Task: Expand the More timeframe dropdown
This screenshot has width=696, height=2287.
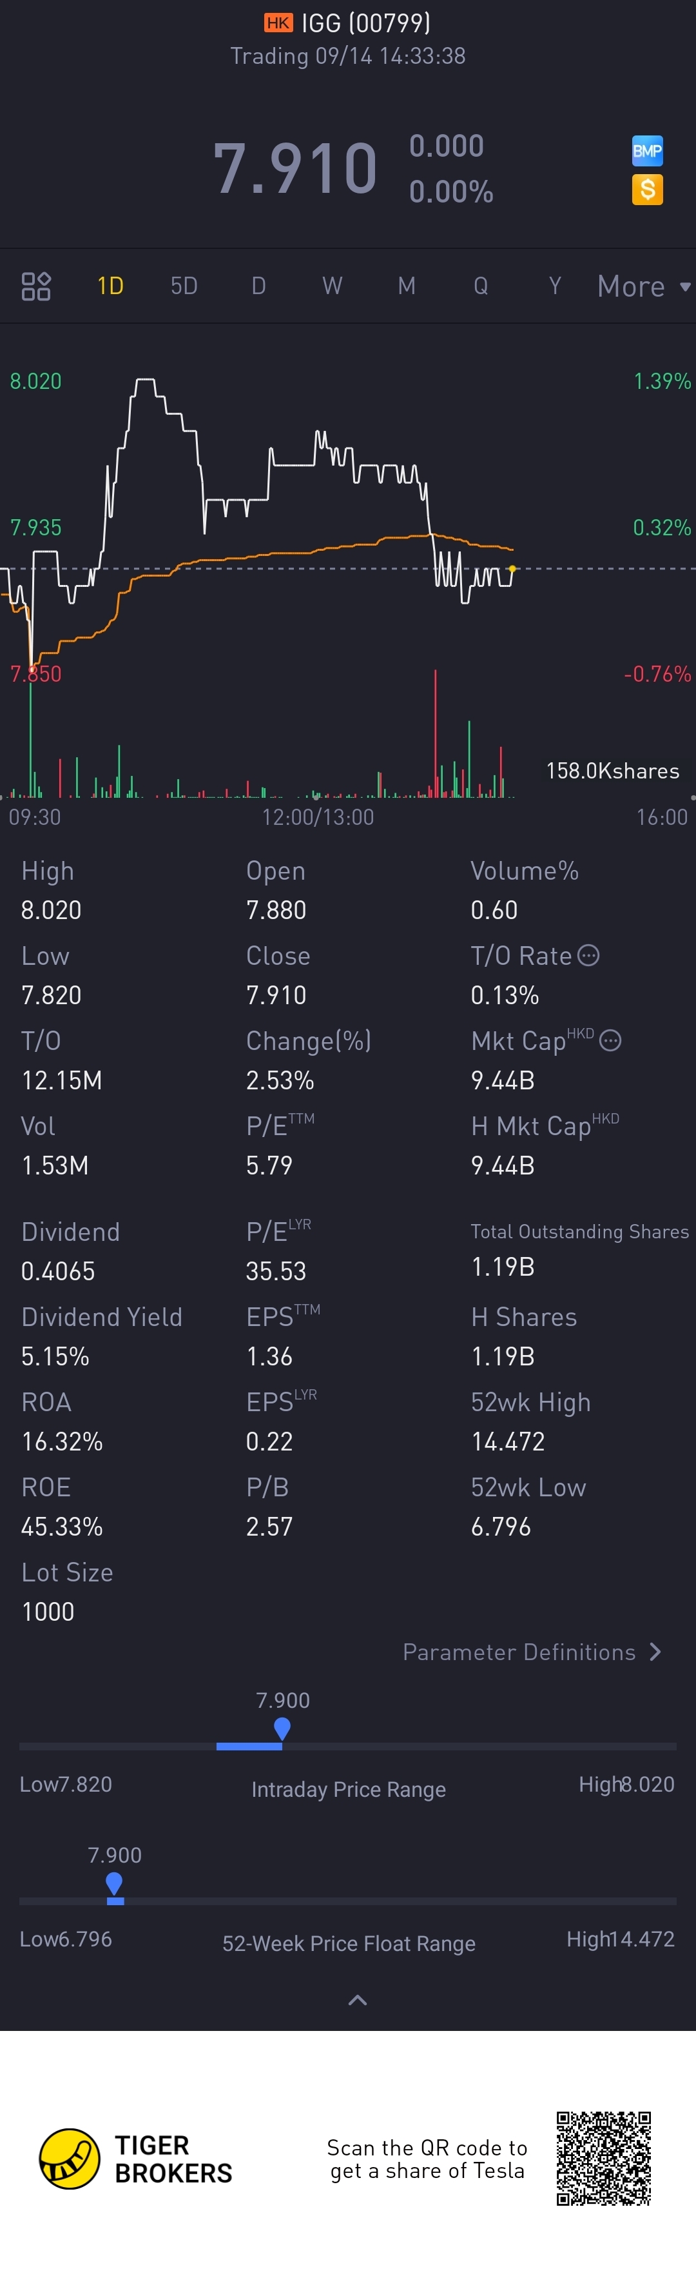Action: coord(643,286)
